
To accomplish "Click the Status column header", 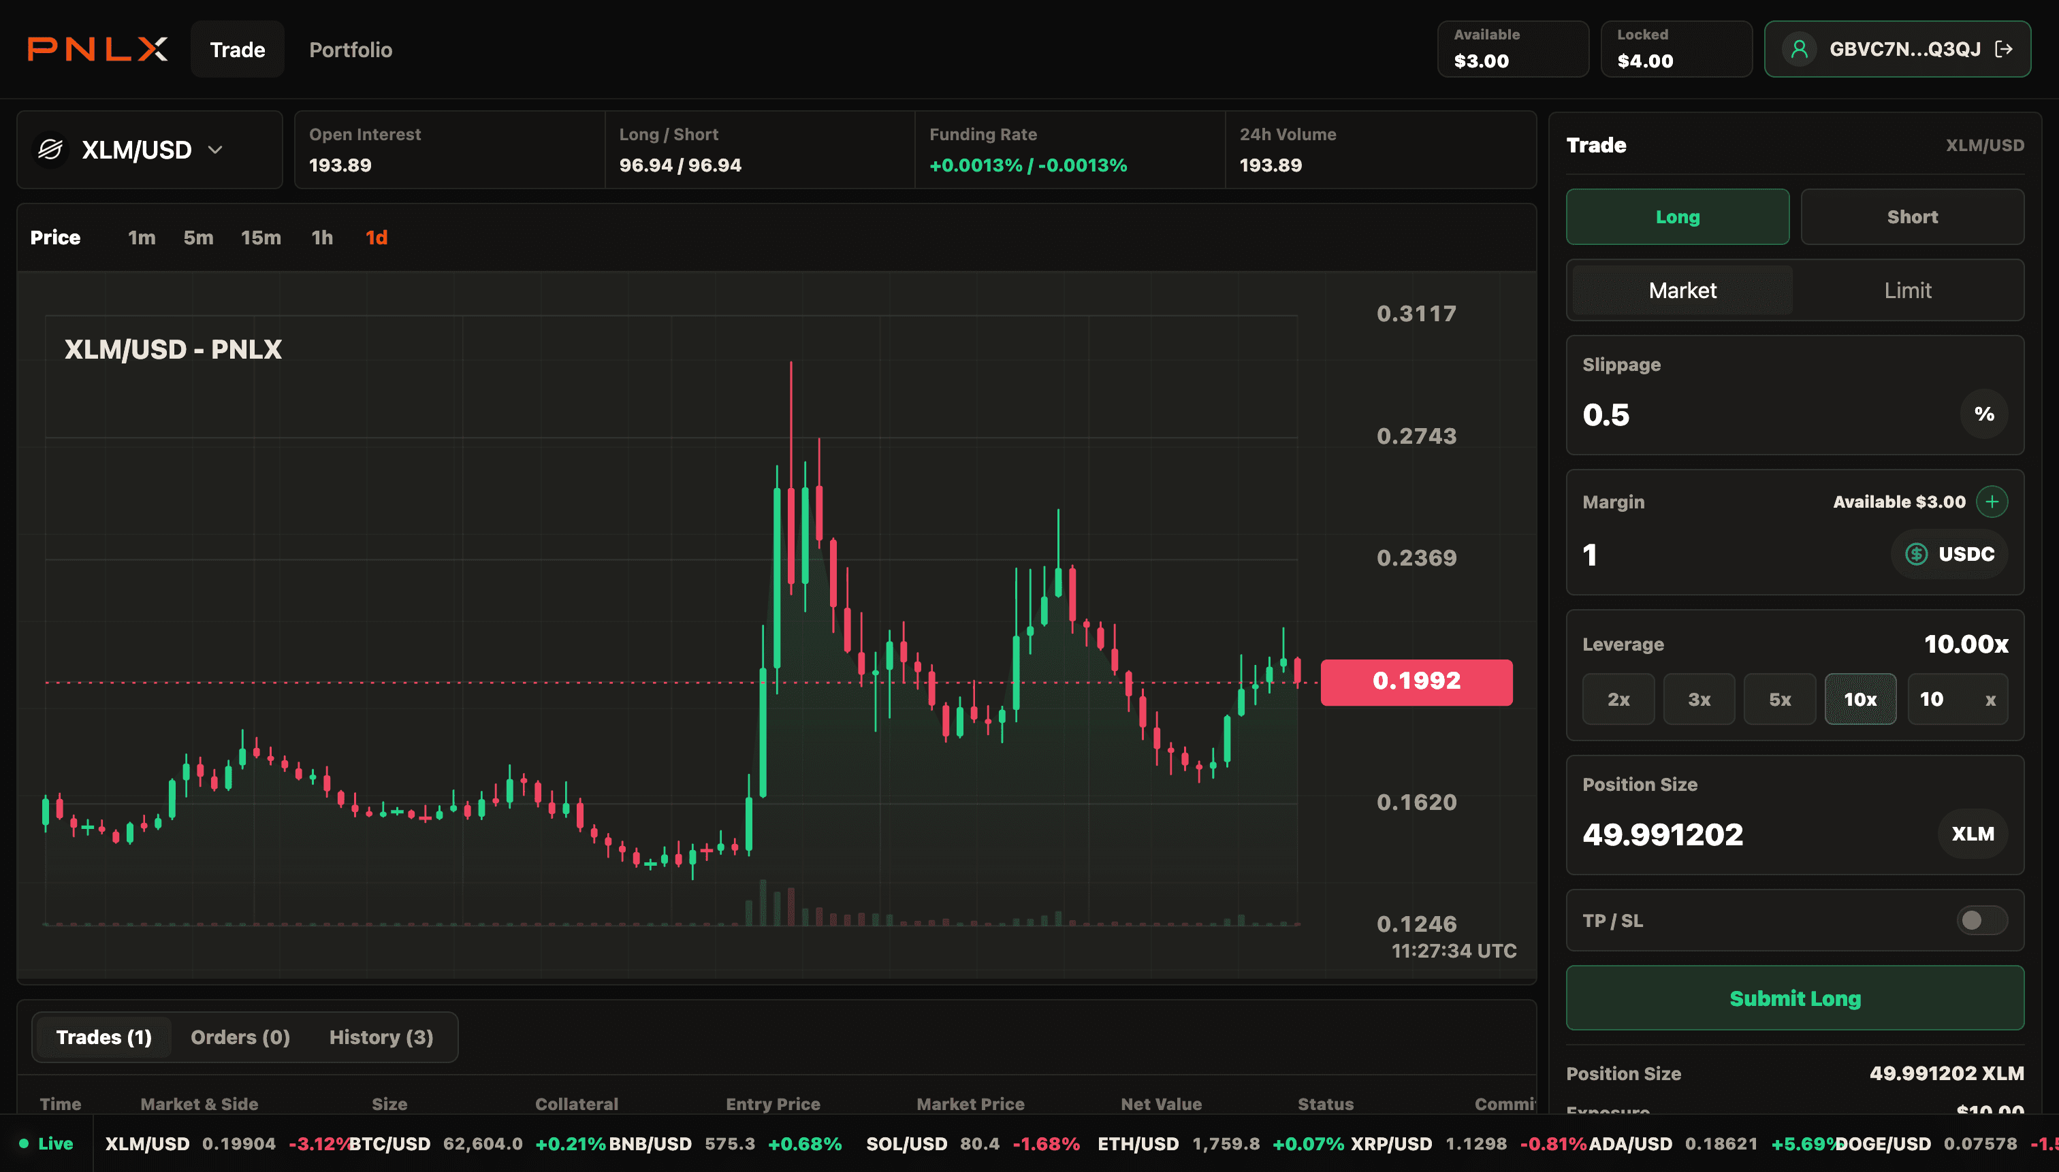I will [1324, 1105].
